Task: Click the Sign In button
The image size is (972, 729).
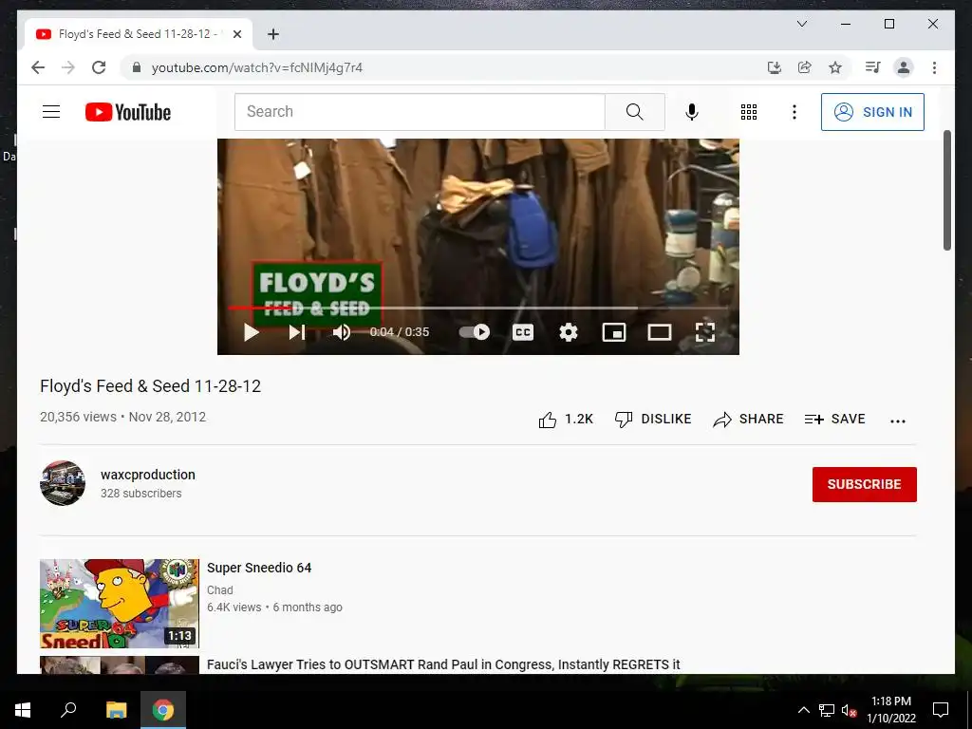Action: [872, 112]
